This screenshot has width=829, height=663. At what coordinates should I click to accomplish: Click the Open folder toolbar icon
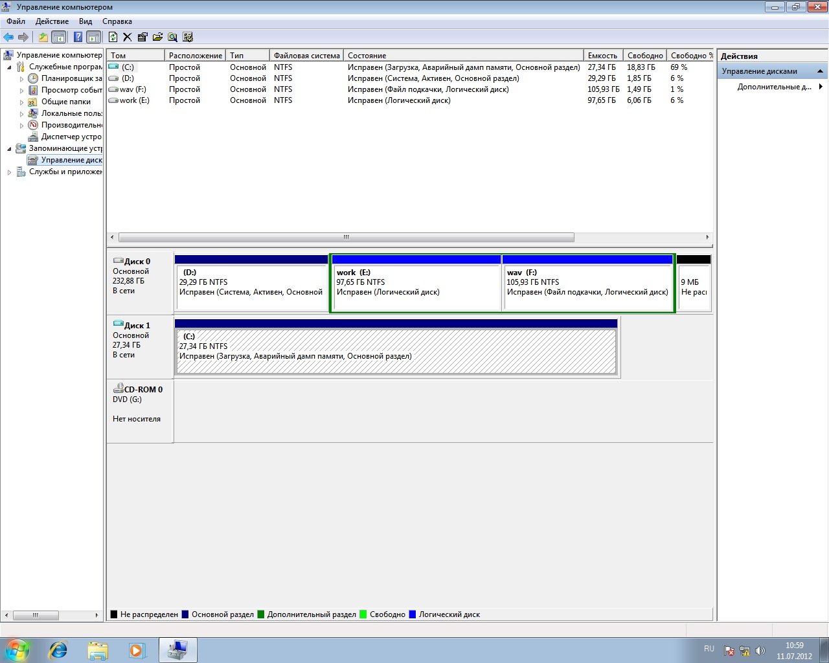[x=157, y=37]
